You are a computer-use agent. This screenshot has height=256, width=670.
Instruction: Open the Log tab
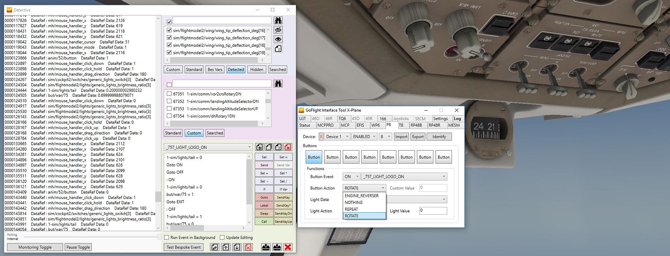(x=457, y=119)
